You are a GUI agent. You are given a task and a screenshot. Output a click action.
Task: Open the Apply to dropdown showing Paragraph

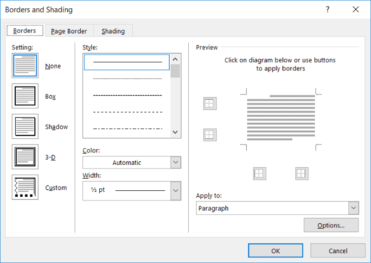277,208
